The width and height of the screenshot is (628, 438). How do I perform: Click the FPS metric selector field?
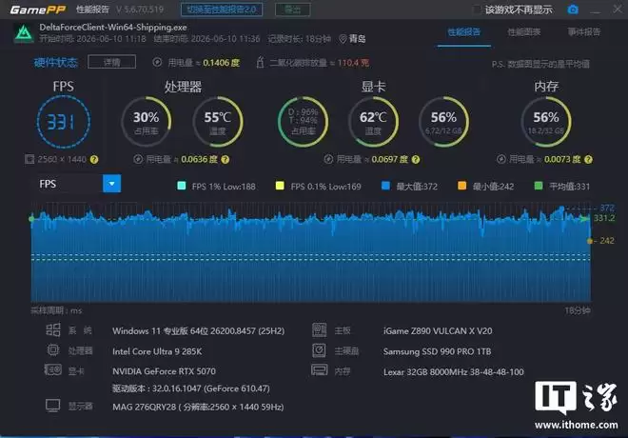pos(76,184)
